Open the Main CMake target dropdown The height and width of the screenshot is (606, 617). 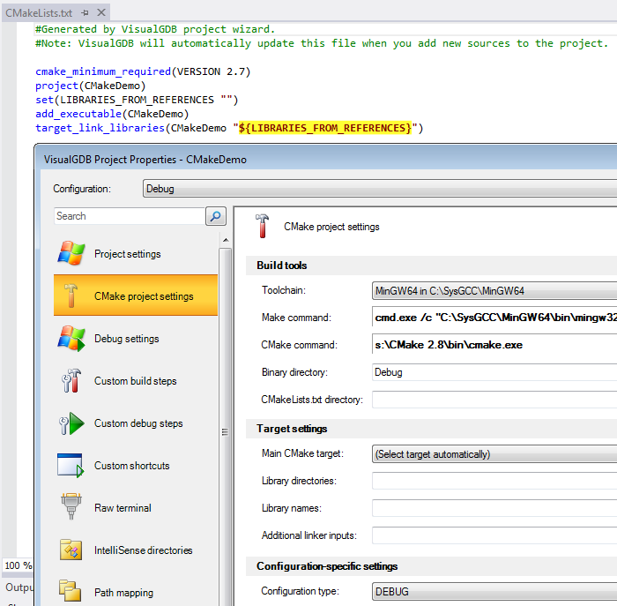pos(494,454)
